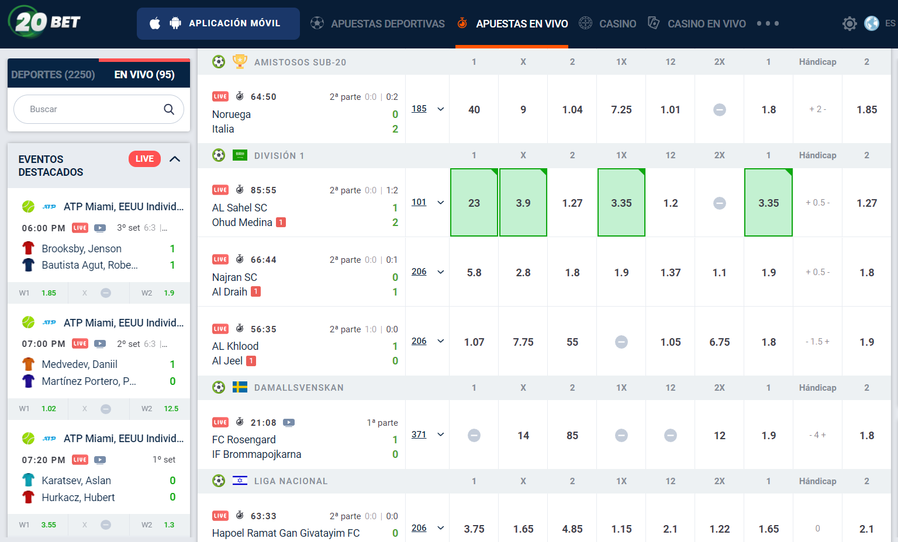898x542 pixels.
Task: Expand markets for FC Rosengard match
Action: (441, 435)
